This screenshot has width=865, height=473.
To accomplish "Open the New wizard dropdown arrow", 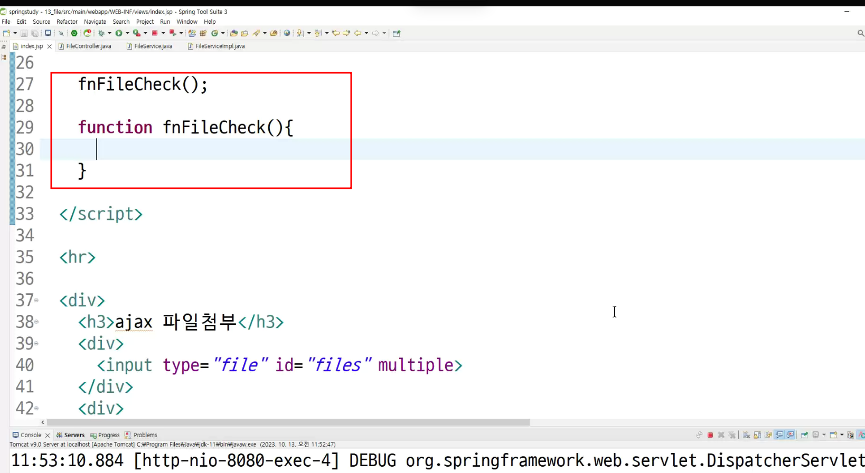I will click(15, 33).
